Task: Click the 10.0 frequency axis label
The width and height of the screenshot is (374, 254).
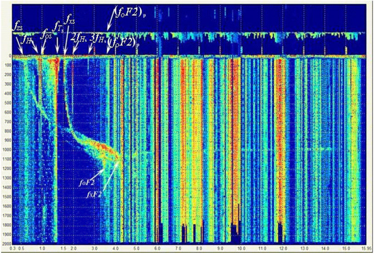Action: coord(241,248)
